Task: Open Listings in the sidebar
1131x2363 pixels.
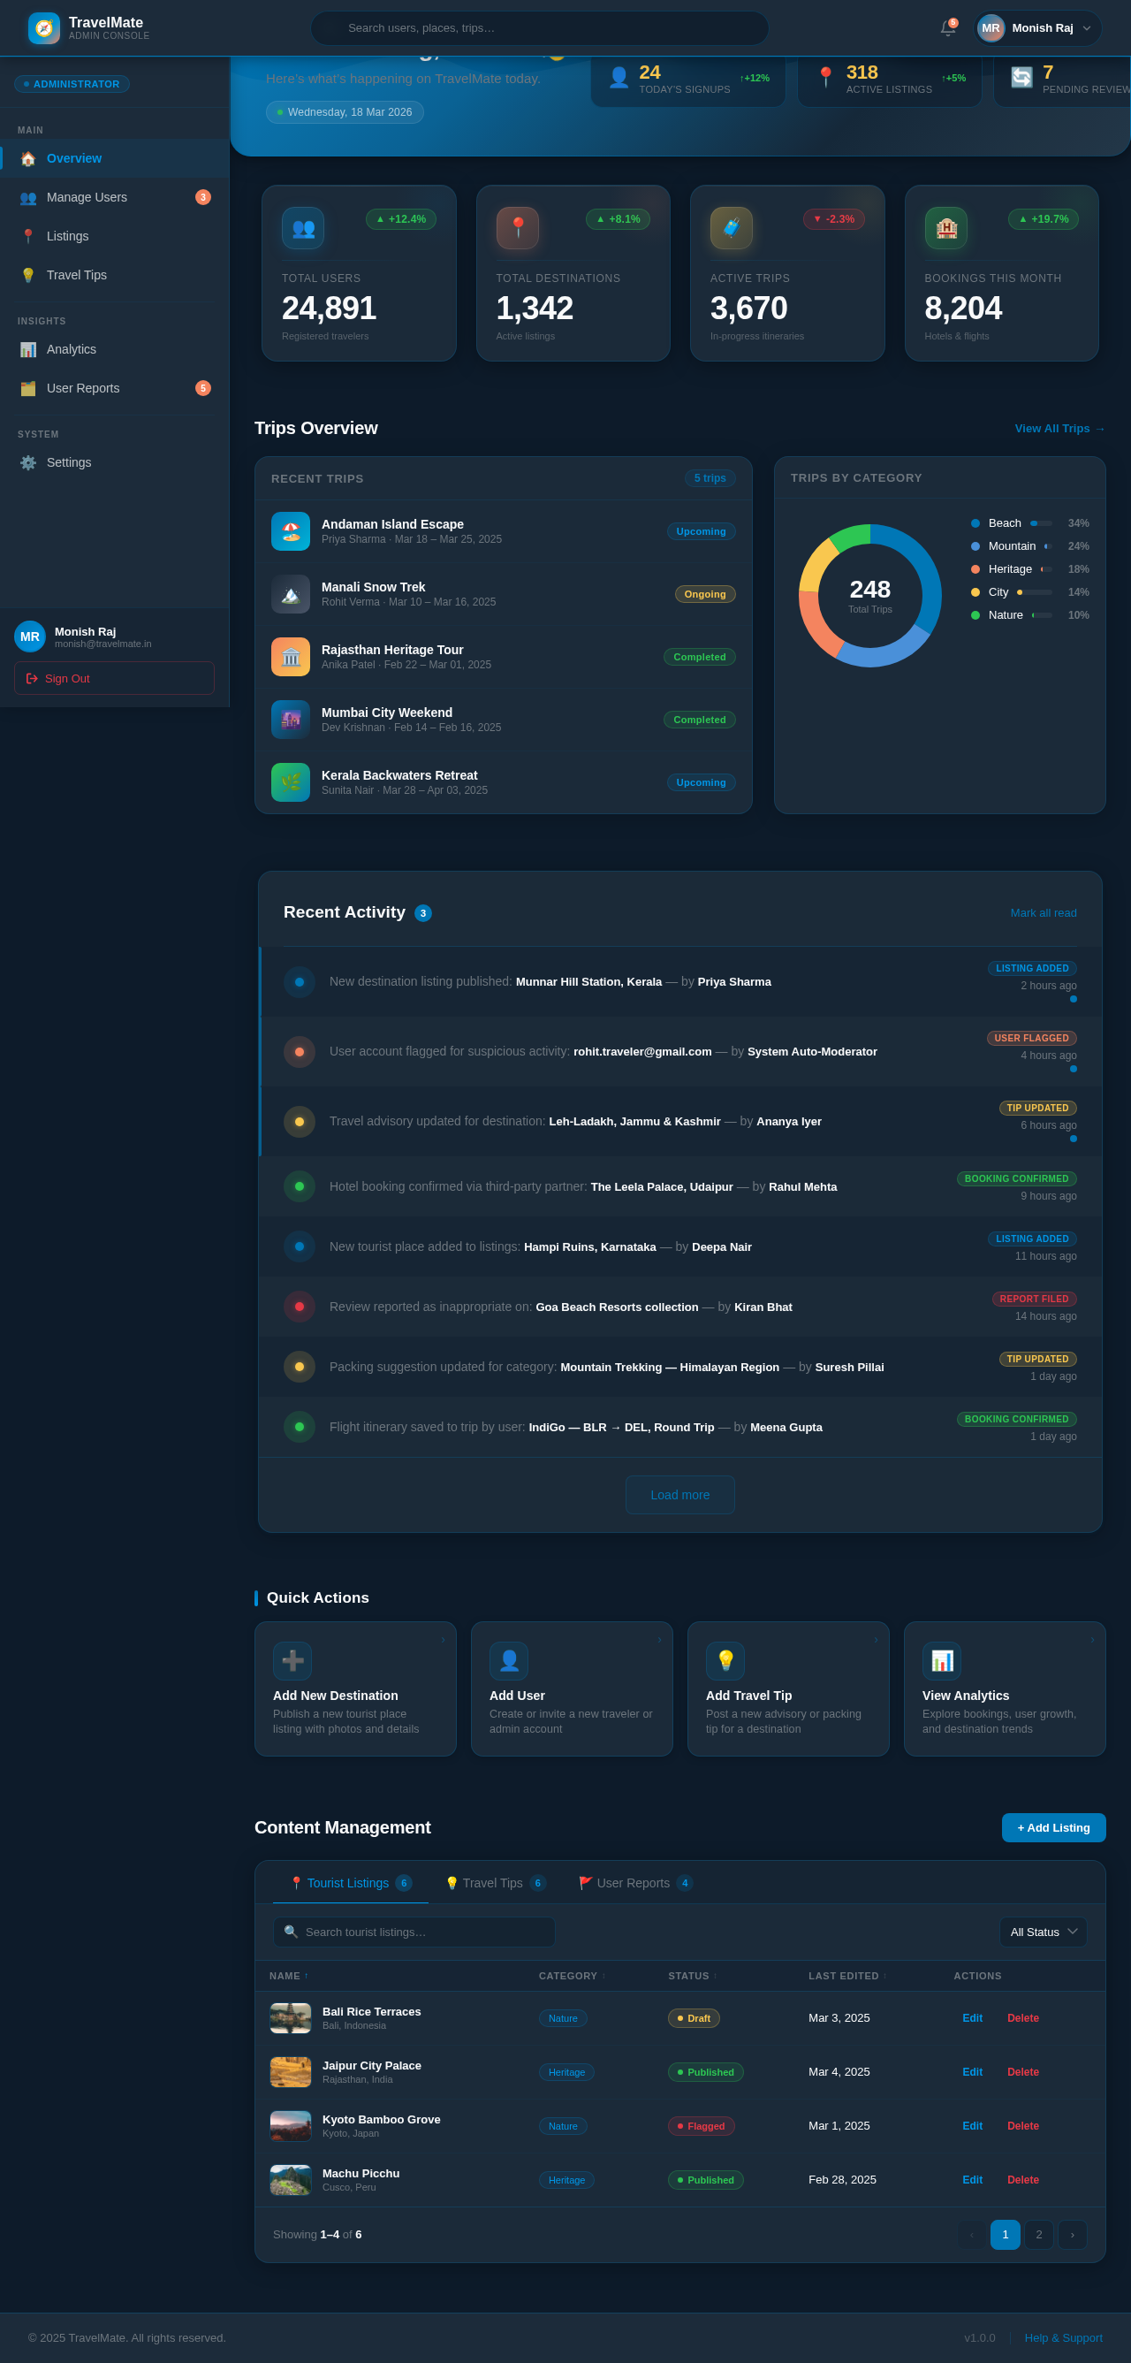Action: (x=115, y=236)
